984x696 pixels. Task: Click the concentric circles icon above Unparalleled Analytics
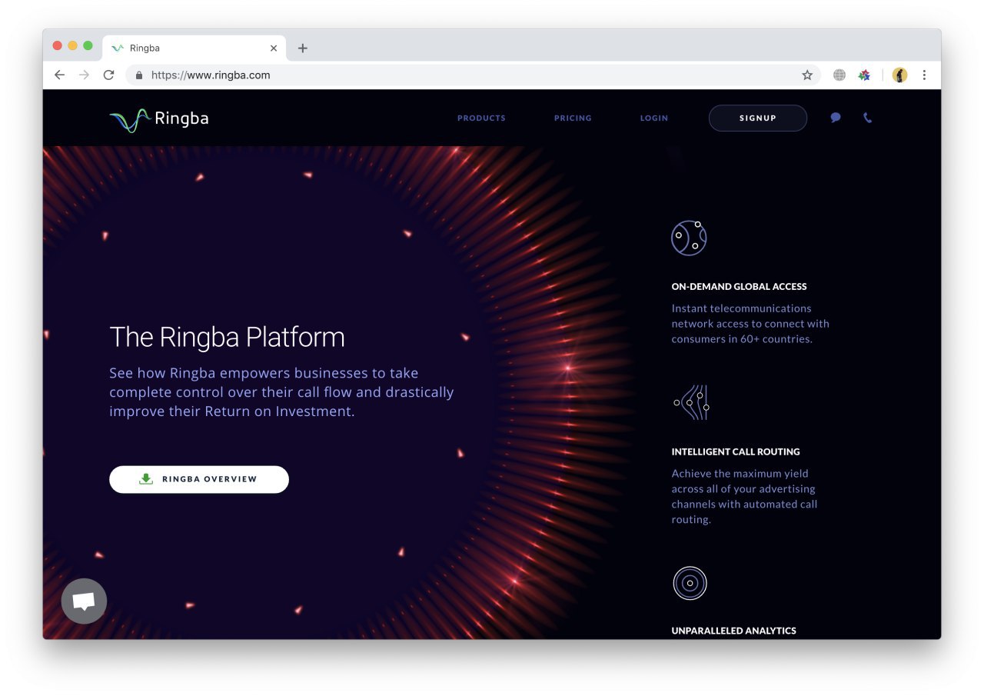pos(690,583)
